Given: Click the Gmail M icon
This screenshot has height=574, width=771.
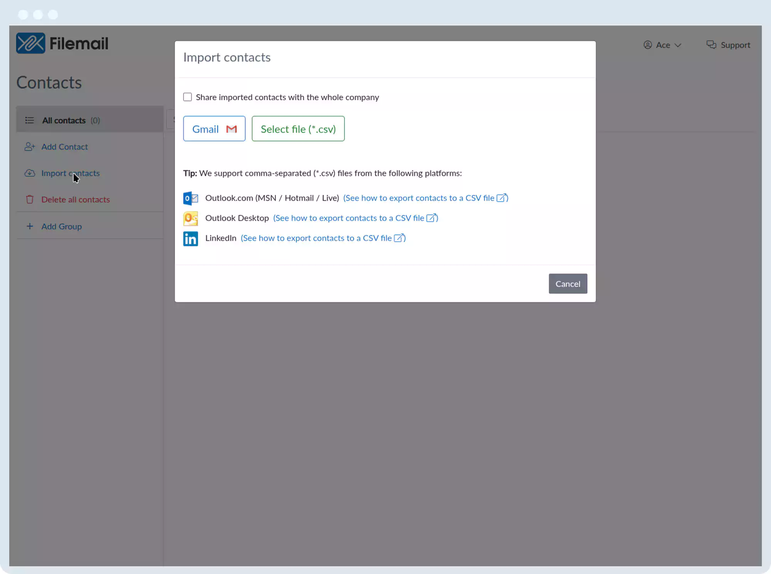Looking at the screenshot, I should (231, 129).
